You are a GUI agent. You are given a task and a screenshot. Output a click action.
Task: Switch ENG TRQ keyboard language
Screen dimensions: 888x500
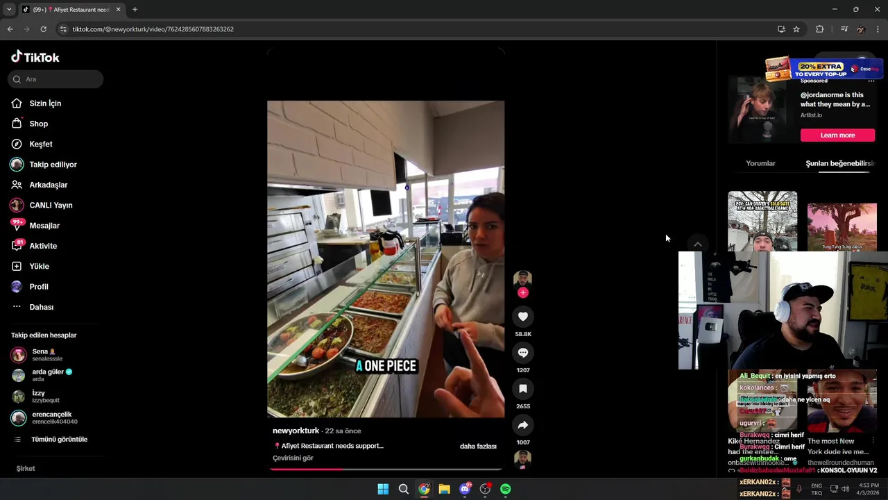pos(817,489)
